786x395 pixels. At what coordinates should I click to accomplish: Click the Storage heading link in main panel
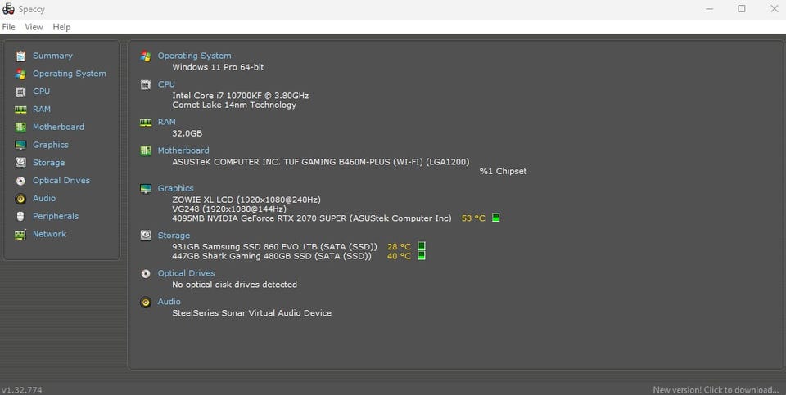174,236
